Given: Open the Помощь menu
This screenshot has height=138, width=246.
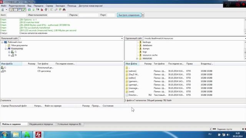Looking at the screenshot, I should pyautogui.click(x=72, y=6).
